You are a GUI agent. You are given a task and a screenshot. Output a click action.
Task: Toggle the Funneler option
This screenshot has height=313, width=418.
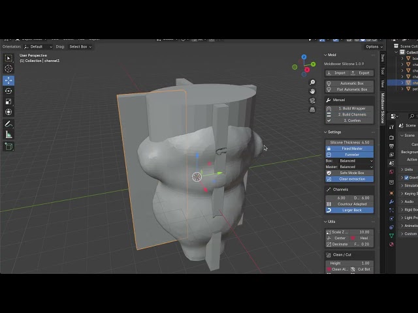349,155
